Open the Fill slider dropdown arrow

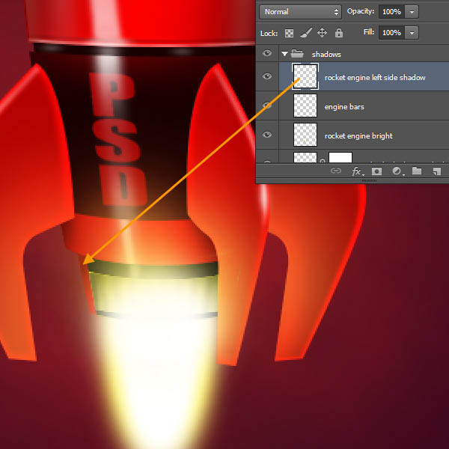click(x=412, y=33)
